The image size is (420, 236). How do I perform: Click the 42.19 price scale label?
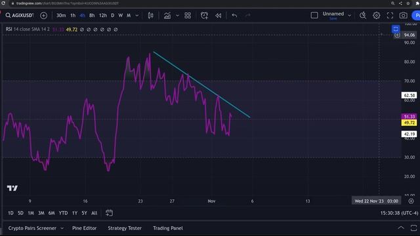click(409, 134)
